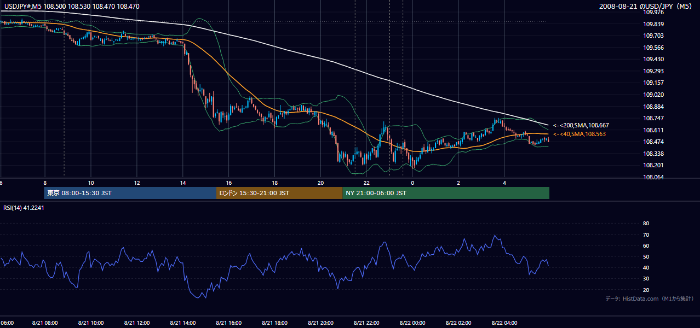The width and height of the screenshot is (700, 328).
Task: Click the chart title '2008-08-21 のUSD/JPY（M5）'
Action: 646,7
